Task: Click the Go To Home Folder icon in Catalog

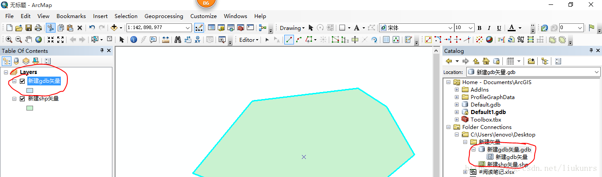Action: point(486,61)
